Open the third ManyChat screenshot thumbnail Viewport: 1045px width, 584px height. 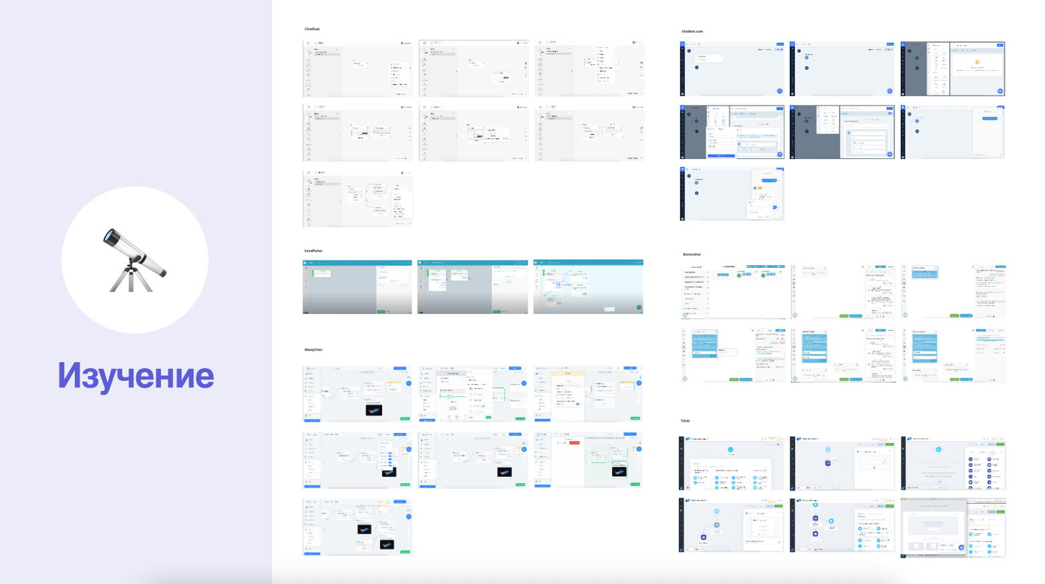coord(588,394)
